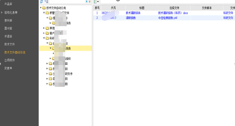Open 变更单 in the sidebar
235x126 pixels.
pyautogui.click(x=8, y=68)
